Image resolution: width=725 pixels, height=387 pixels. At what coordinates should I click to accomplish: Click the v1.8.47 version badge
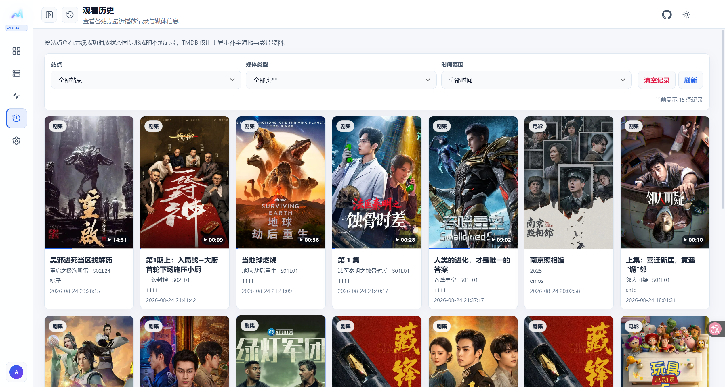[x=16, y=28]
